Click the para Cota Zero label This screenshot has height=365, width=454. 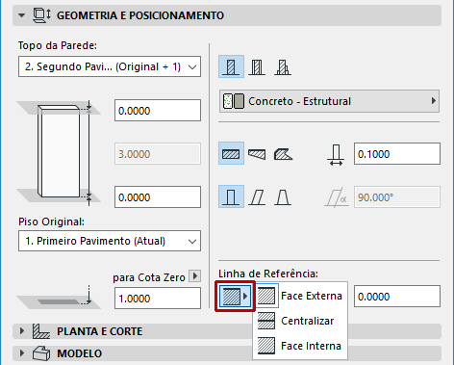[149, 277]
